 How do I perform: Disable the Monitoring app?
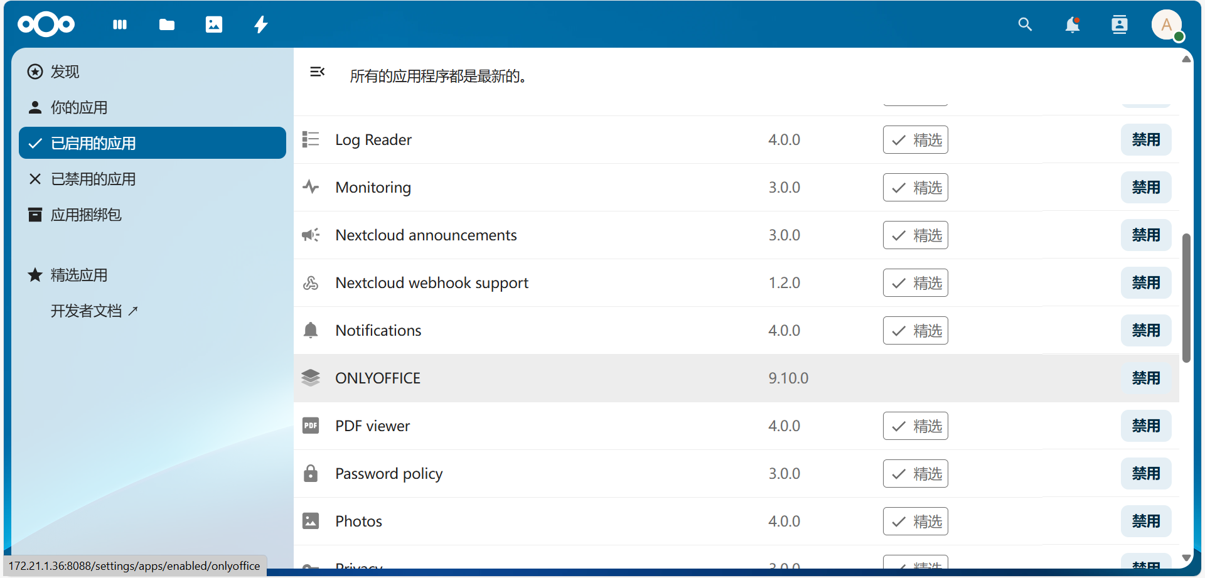1146,187
